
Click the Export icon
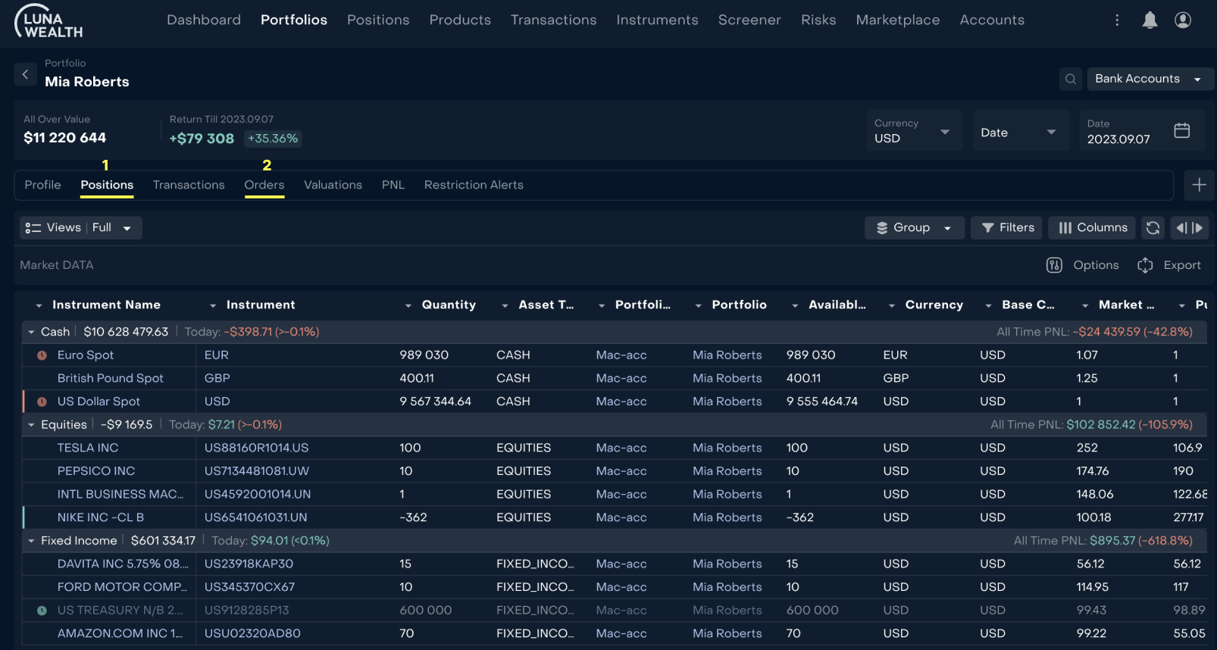click(x=1145, y=265)
